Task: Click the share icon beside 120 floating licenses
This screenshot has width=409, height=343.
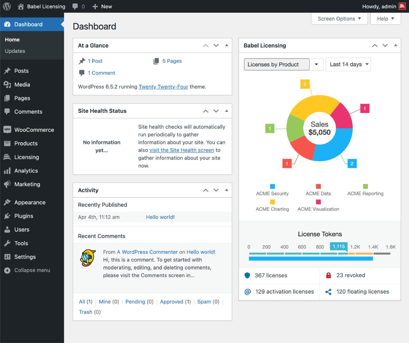Action: (x=328, y=292)
